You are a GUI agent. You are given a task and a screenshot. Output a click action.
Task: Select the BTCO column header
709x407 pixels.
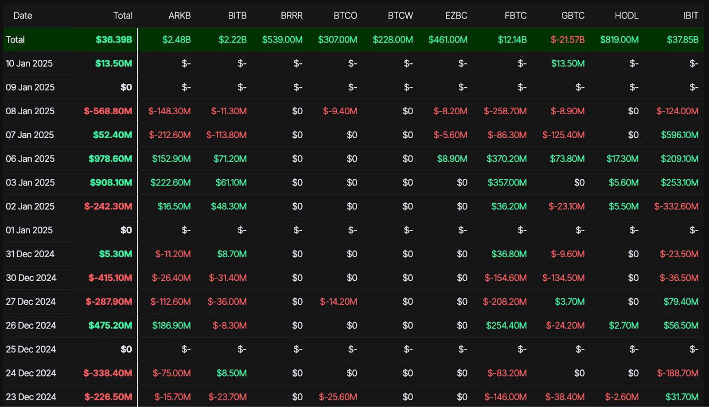(x=345, y=16)
